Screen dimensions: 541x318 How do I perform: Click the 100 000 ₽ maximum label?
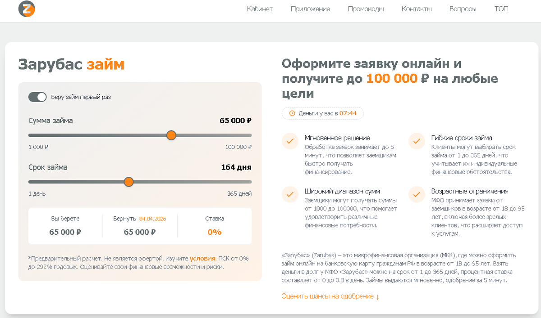point(238,147)
